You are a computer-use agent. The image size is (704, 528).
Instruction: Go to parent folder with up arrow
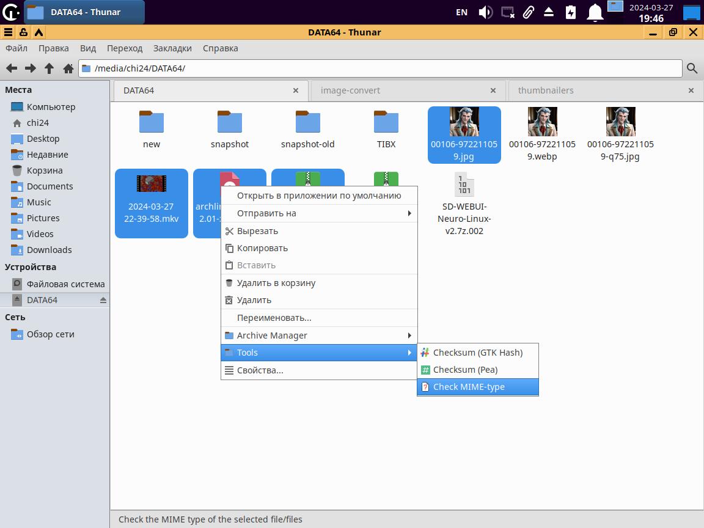point(50,68)
